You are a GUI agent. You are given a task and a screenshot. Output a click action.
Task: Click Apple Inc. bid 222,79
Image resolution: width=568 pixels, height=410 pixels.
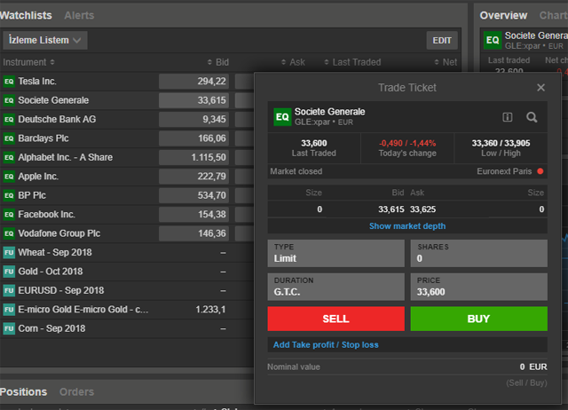tap(193, 177)
